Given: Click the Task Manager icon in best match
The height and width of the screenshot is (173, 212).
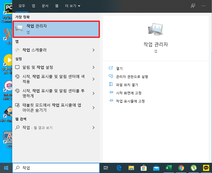Looking at the screenshot, I should click(x=19, y=28).
